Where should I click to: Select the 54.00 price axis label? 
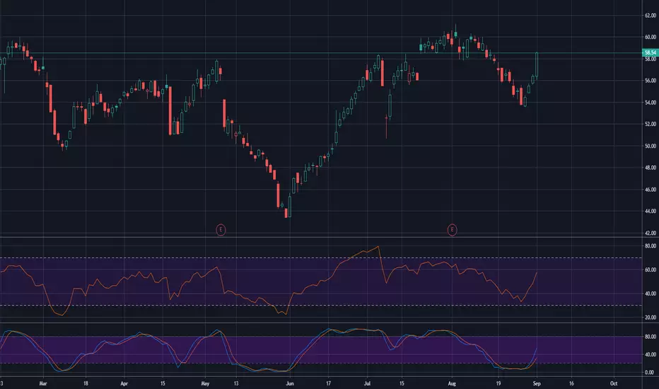pos(651,103)
